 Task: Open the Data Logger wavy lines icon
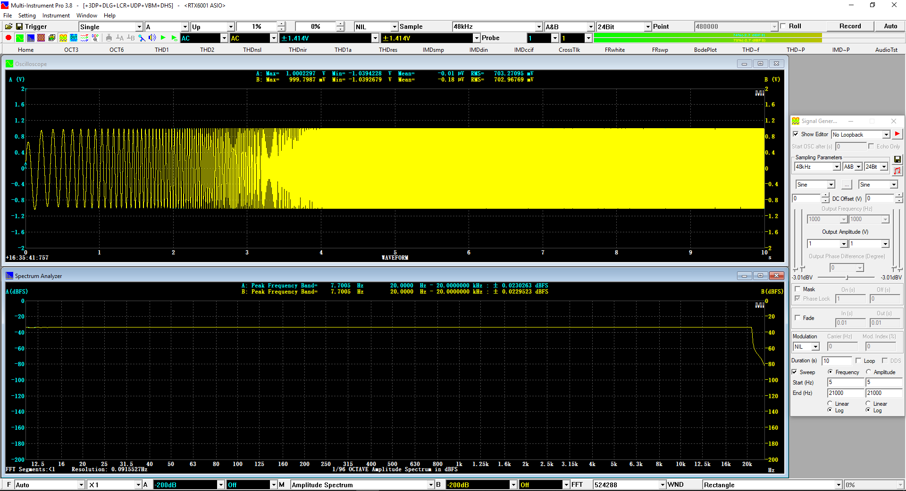point(84,38)
